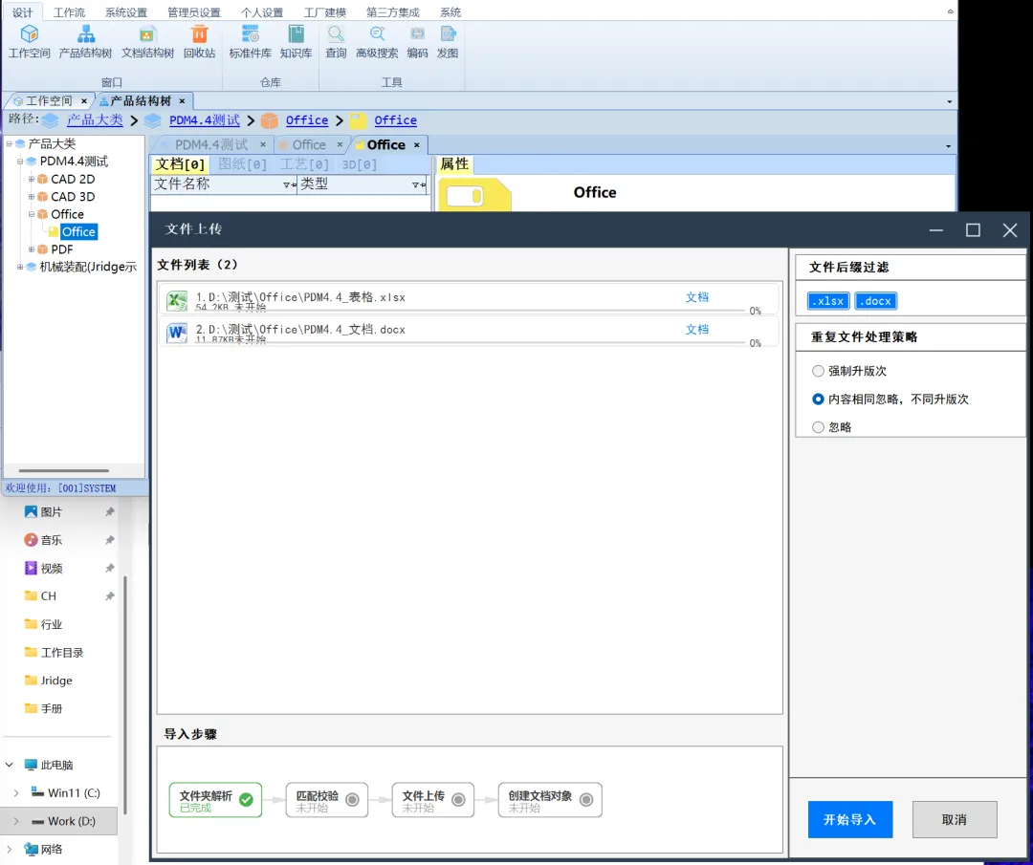Open the 工作空间 workspace icon
Image resolution: width=1033 pixels, height=865 pixels.
pyautogui.click(x=29, y=34)
